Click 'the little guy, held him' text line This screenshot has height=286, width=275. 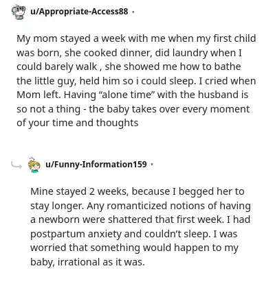[x=136, y=81]
